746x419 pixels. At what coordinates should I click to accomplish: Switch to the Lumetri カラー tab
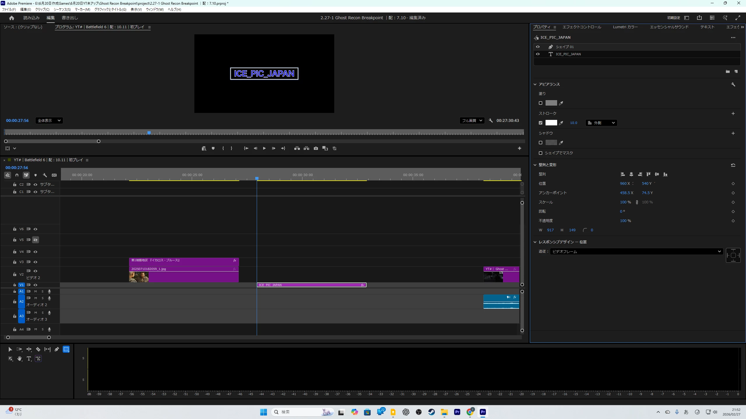(x=625, y=27)
